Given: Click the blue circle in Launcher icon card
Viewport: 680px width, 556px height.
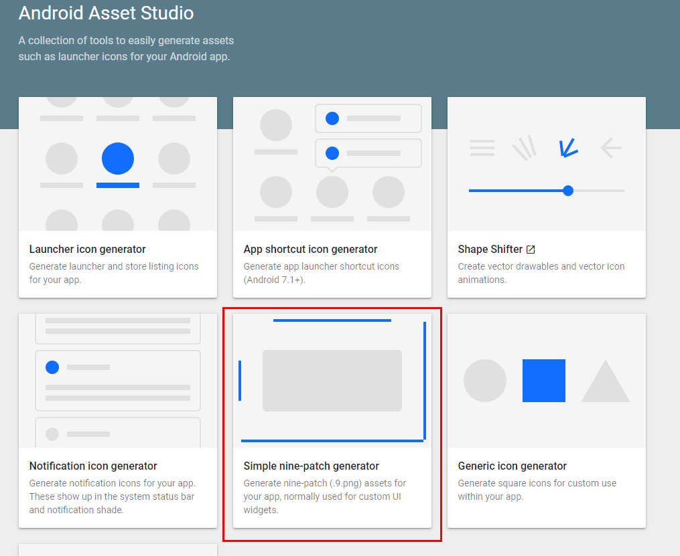Looking at the screenshot, I should tap(117, 159).
